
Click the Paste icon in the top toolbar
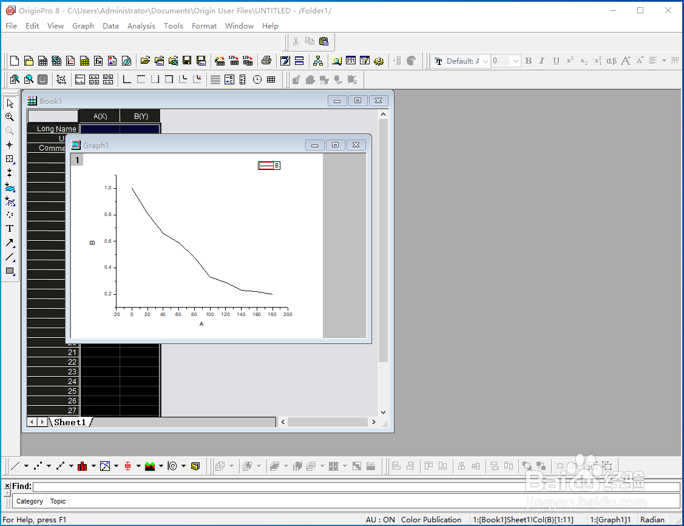point(323,41)
